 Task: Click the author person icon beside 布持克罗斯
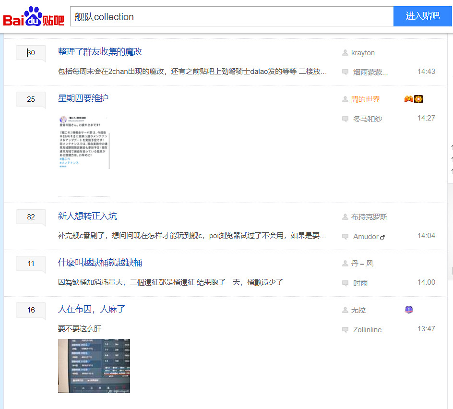[345, 217]
